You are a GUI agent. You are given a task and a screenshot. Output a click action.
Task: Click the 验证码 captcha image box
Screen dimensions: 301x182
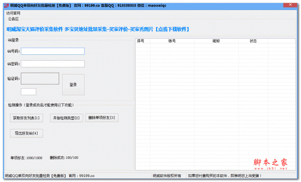click(40, 78)
